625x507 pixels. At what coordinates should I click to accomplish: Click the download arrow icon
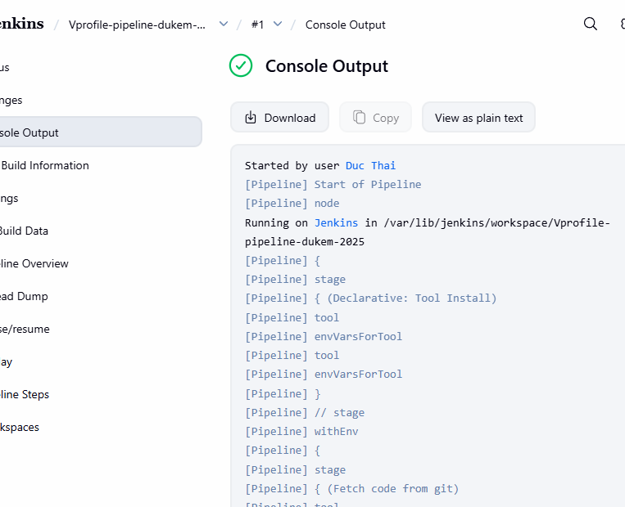coord(251,118)
